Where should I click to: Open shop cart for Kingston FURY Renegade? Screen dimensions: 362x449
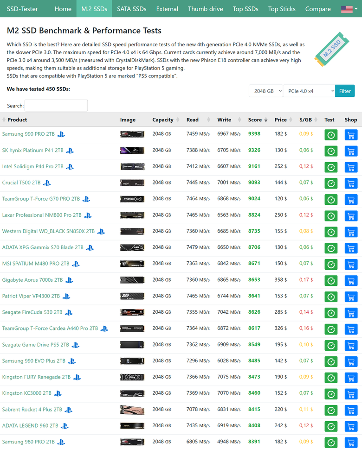coord(351,378)
